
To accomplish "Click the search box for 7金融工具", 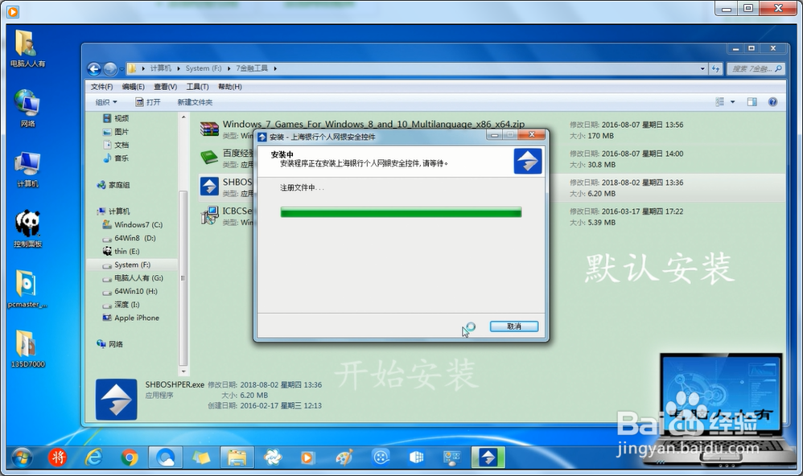I will (756, 68).
